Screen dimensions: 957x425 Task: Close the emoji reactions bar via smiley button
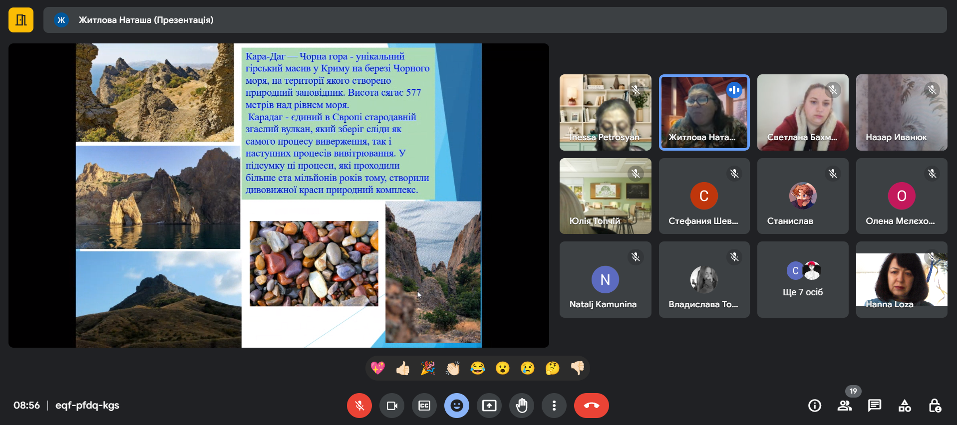[456, 406]
